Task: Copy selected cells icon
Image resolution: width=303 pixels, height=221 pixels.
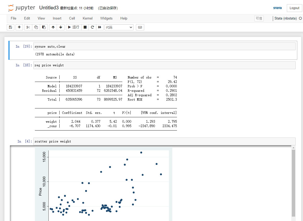Action: click(36, 27)
